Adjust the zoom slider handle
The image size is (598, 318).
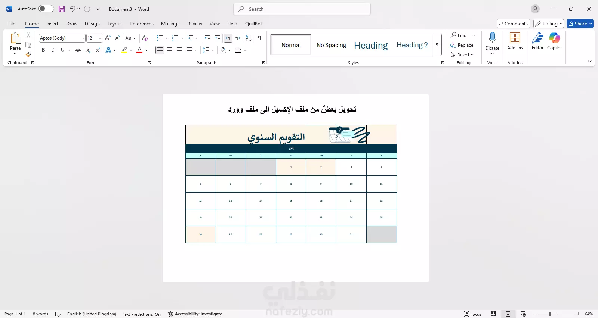pos(549,314)
